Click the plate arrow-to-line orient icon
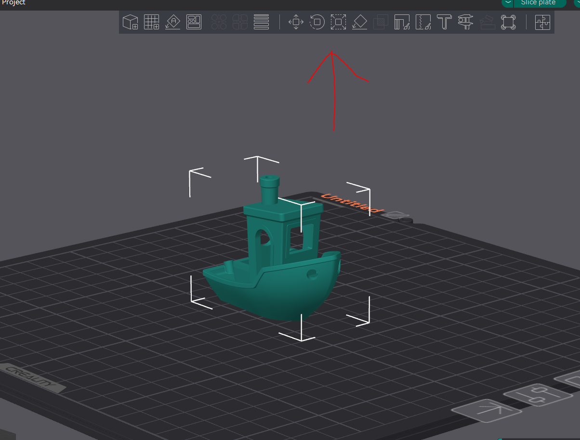This screenshot has height=440, width=580. pos(487,411)
